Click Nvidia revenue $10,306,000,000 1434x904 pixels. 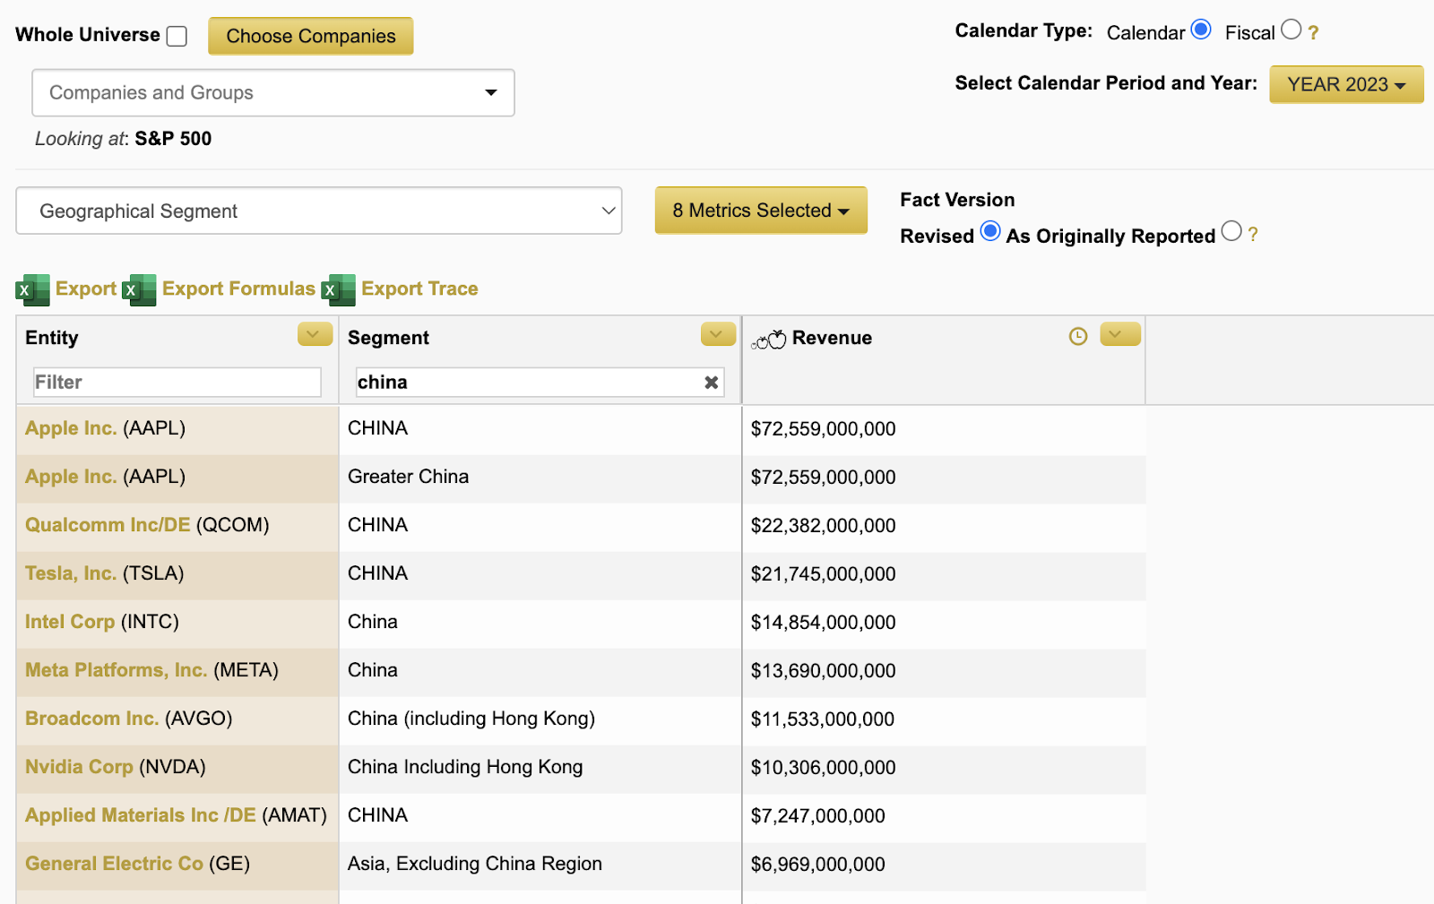[823, 768]
